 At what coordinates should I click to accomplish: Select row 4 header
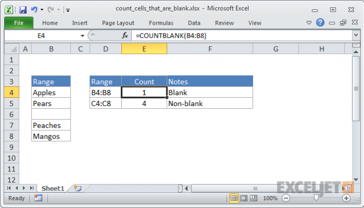[12, 93]
